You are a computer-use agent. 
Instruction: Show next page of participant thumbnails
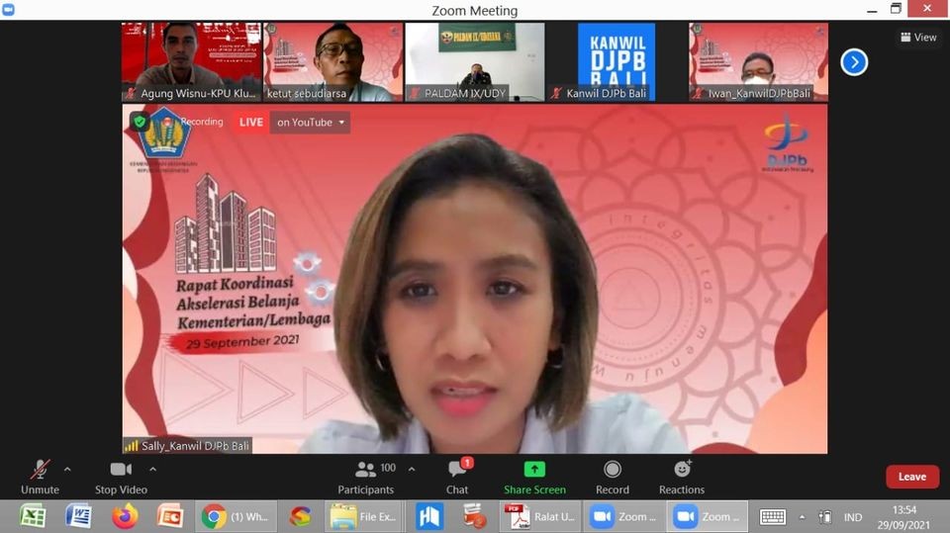point(854,62)
